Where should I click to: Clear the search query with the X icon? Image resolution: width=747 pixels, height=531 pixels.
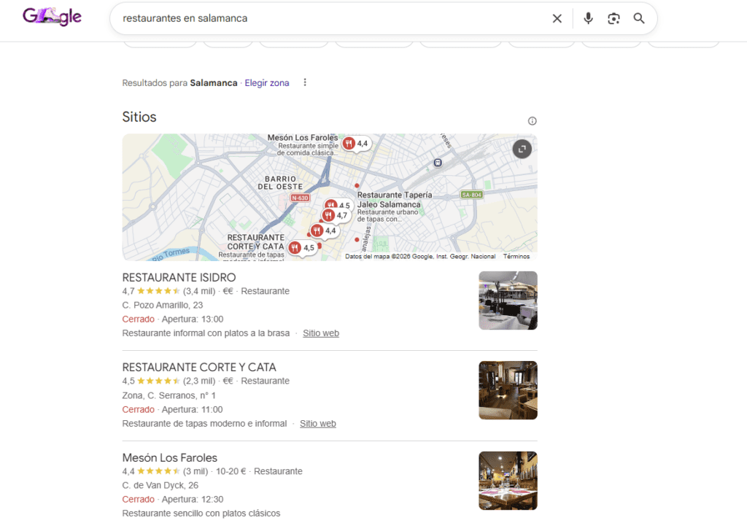click(557, 18)
